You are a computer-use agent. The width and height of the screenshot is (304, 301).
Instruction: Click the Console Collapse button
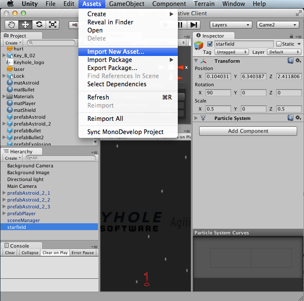[30, 253]
